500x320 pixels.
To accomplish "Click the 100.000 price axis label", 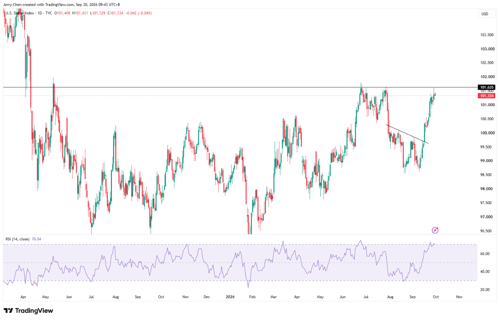I will click(x=487, y=133).
